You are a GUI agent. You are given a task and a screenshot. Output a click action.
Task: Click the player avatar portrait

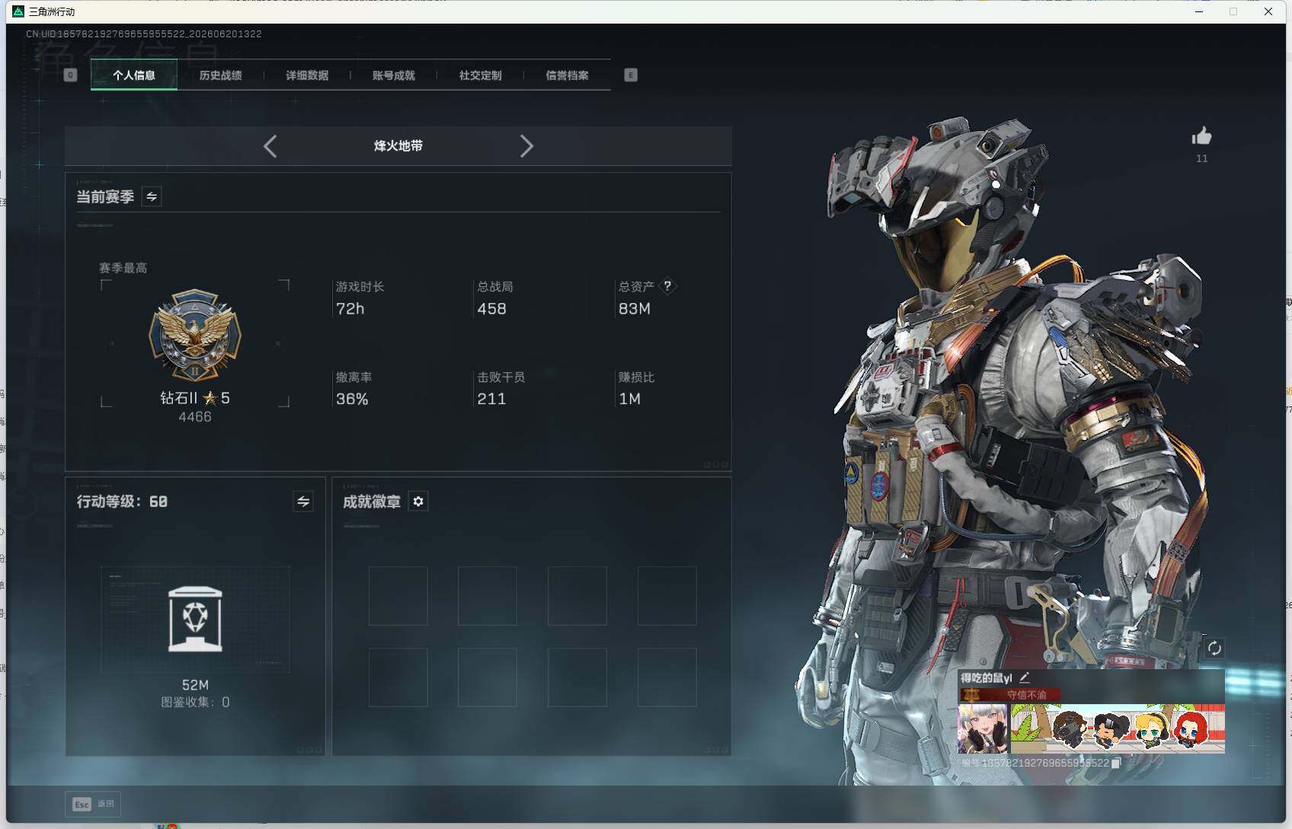[983, 729]
